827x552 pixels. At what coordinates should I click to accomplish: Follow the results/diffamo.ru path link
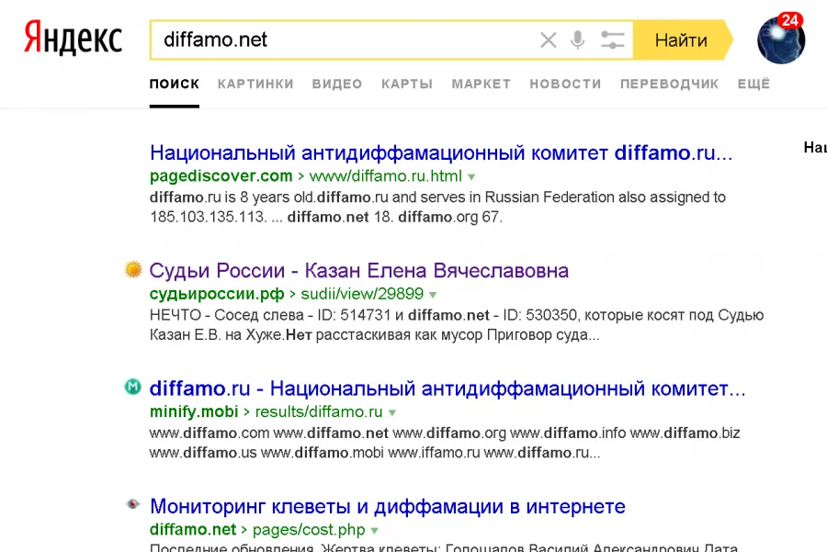(319, 411)
